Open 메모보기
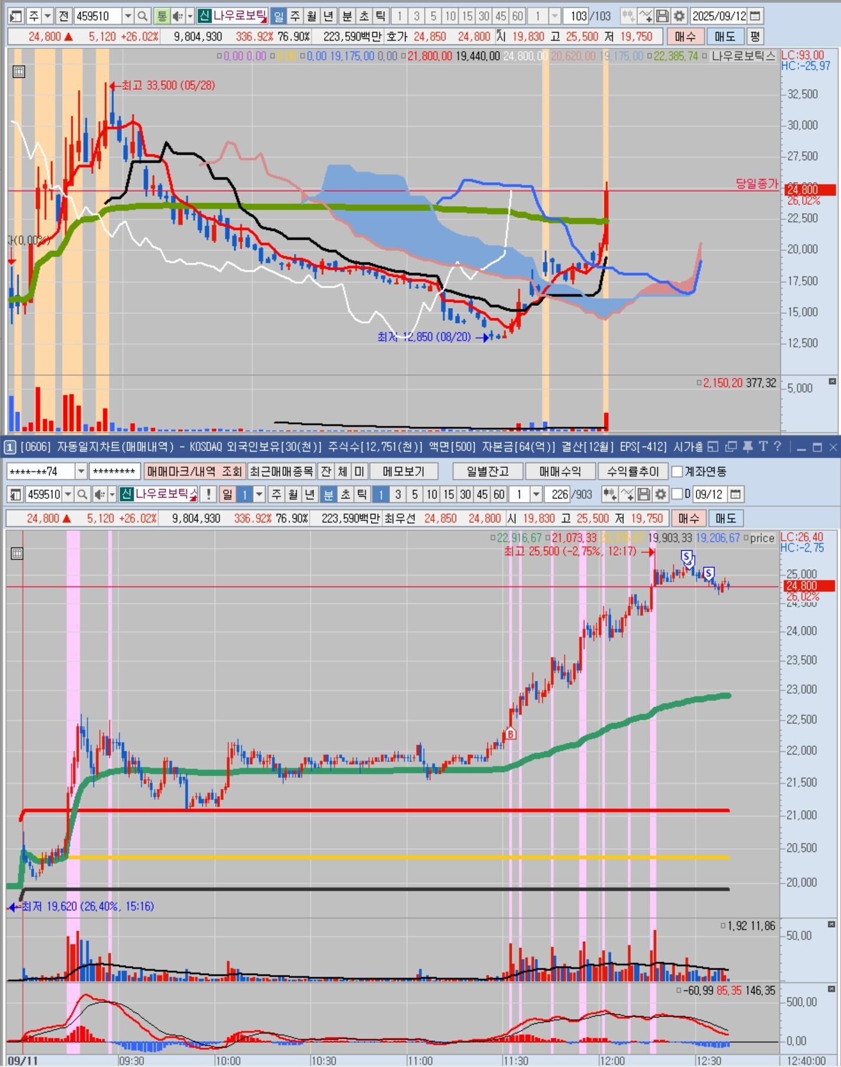Viewport: 841px width, 1067px height. click(404, 472)
